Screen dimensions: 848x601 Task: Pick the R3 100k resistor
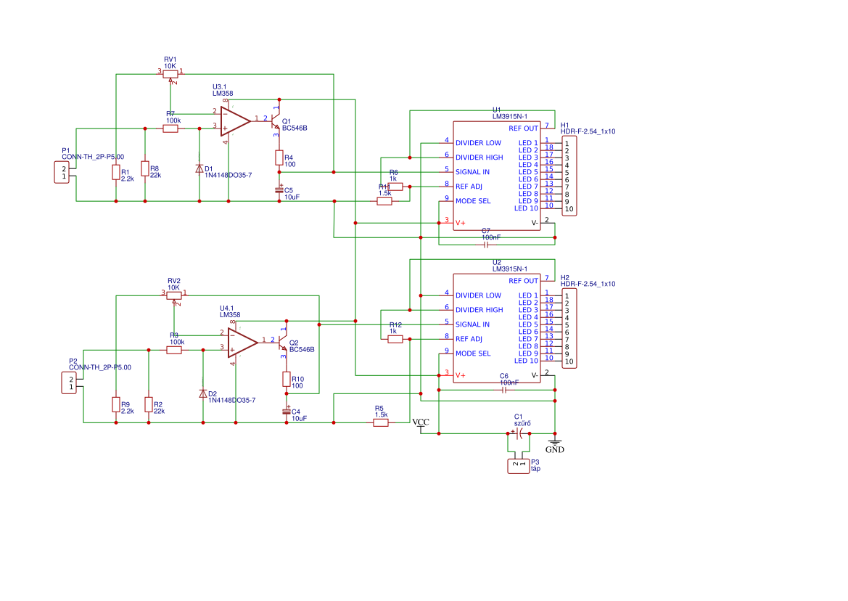coord(174,350)
